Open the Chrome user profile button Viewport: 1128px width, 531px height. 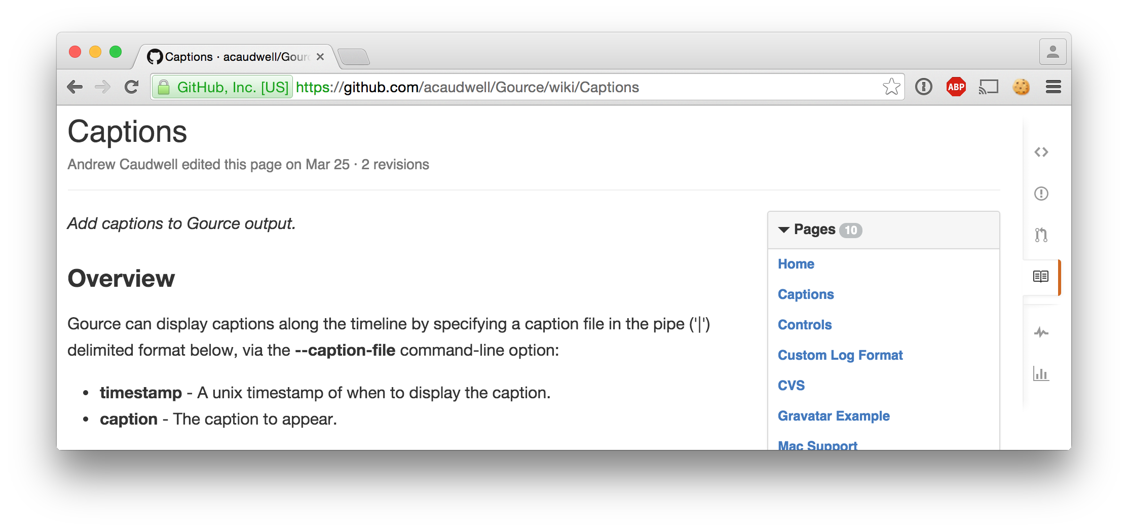[x=1052, y=52]
